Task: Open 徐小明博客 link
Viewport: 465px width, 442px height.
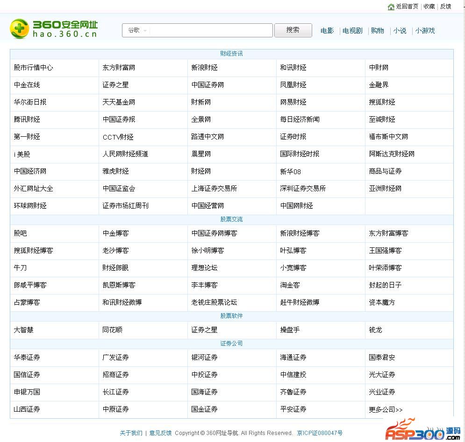Action: coord(207,251)
